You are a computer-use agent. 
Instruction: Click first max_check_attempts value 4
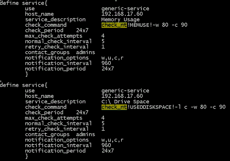click(103, 36)
